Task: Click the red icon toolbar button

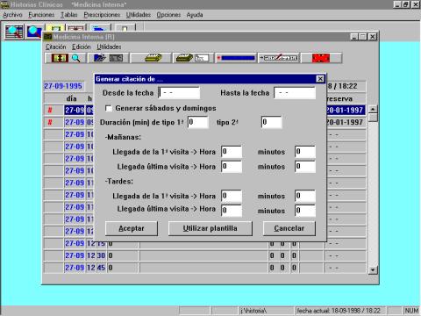Action: point(321,58)
